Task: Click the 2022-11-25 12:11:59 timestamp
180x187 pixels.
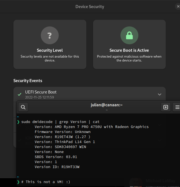Action: tap(39, 97)
